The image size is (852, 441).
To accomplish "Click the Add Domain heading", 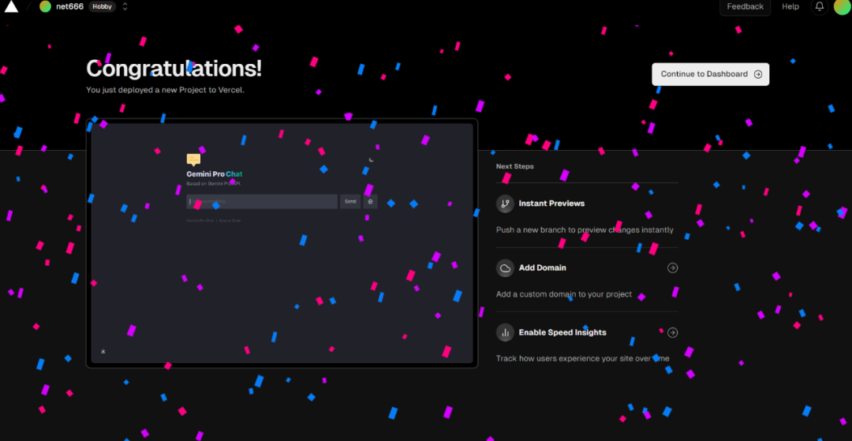I will click(542, 267).
